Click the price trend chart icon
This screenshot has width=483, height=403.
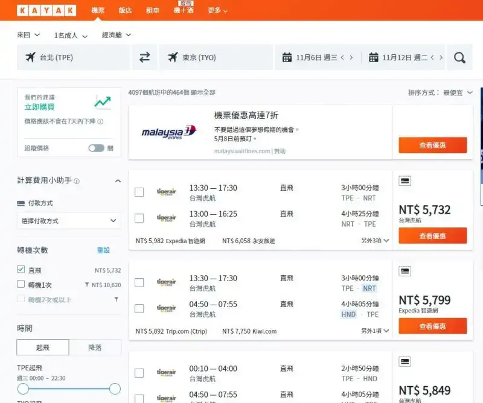102,102
